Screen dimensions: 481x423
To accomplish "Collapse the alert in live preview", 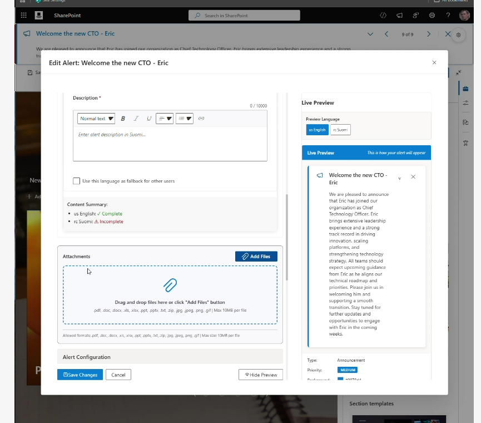I will [x=399, y=178].
